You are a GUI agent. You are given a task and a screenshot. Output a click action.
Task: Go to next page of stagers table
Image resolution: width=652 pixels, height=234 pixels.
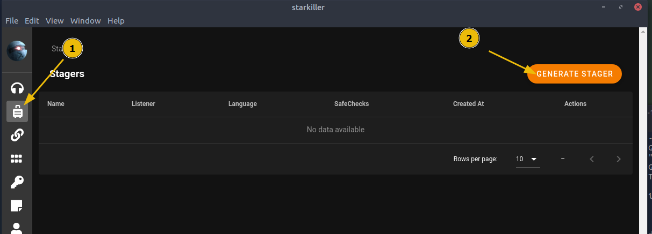619,158
